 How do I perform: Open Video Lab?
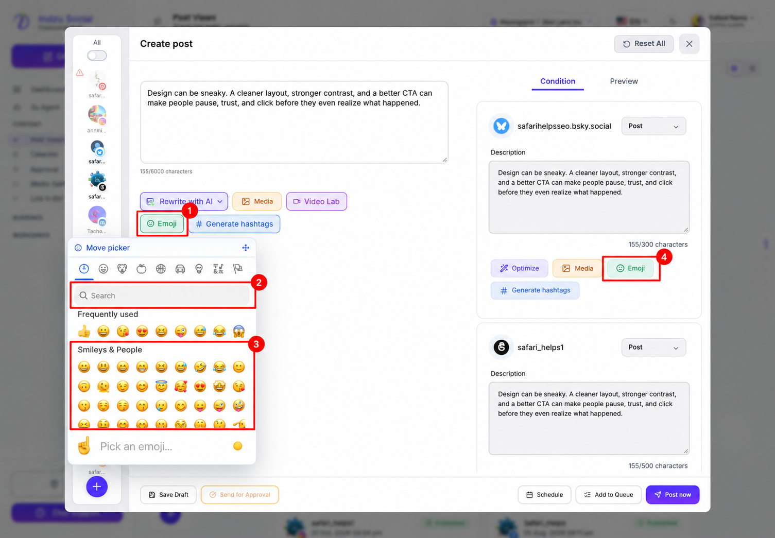(x=316, y=201)
